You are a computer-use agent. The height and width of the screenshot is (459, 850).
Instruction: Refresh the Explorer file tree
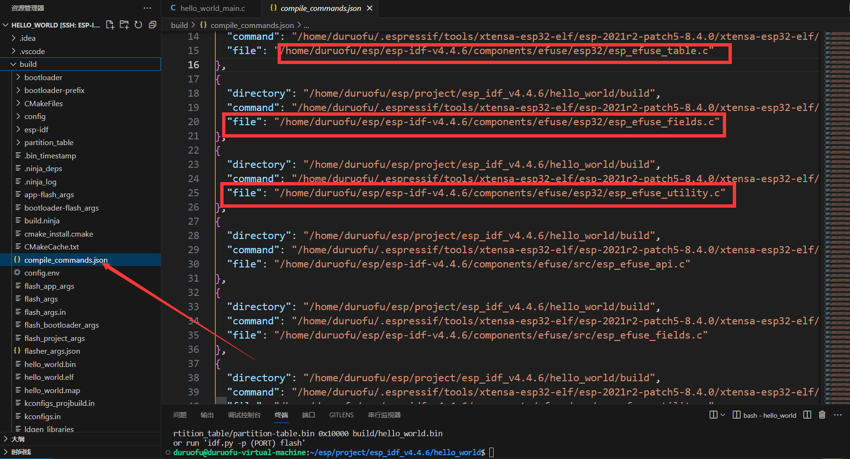tap(138, 25)
